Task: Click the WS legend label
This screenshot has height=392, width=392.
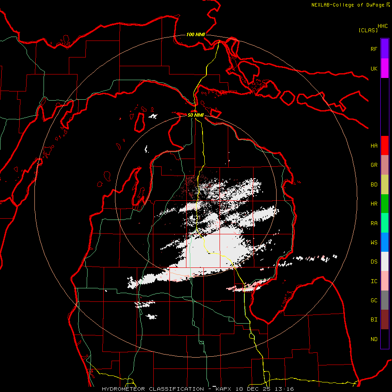Action: click(374, 243)
